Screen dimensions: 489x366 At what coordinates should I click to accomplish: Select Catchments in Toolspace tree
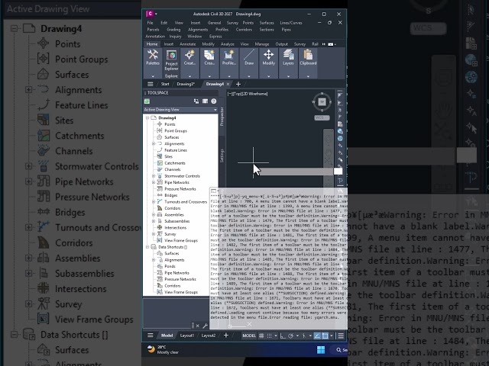175,163
